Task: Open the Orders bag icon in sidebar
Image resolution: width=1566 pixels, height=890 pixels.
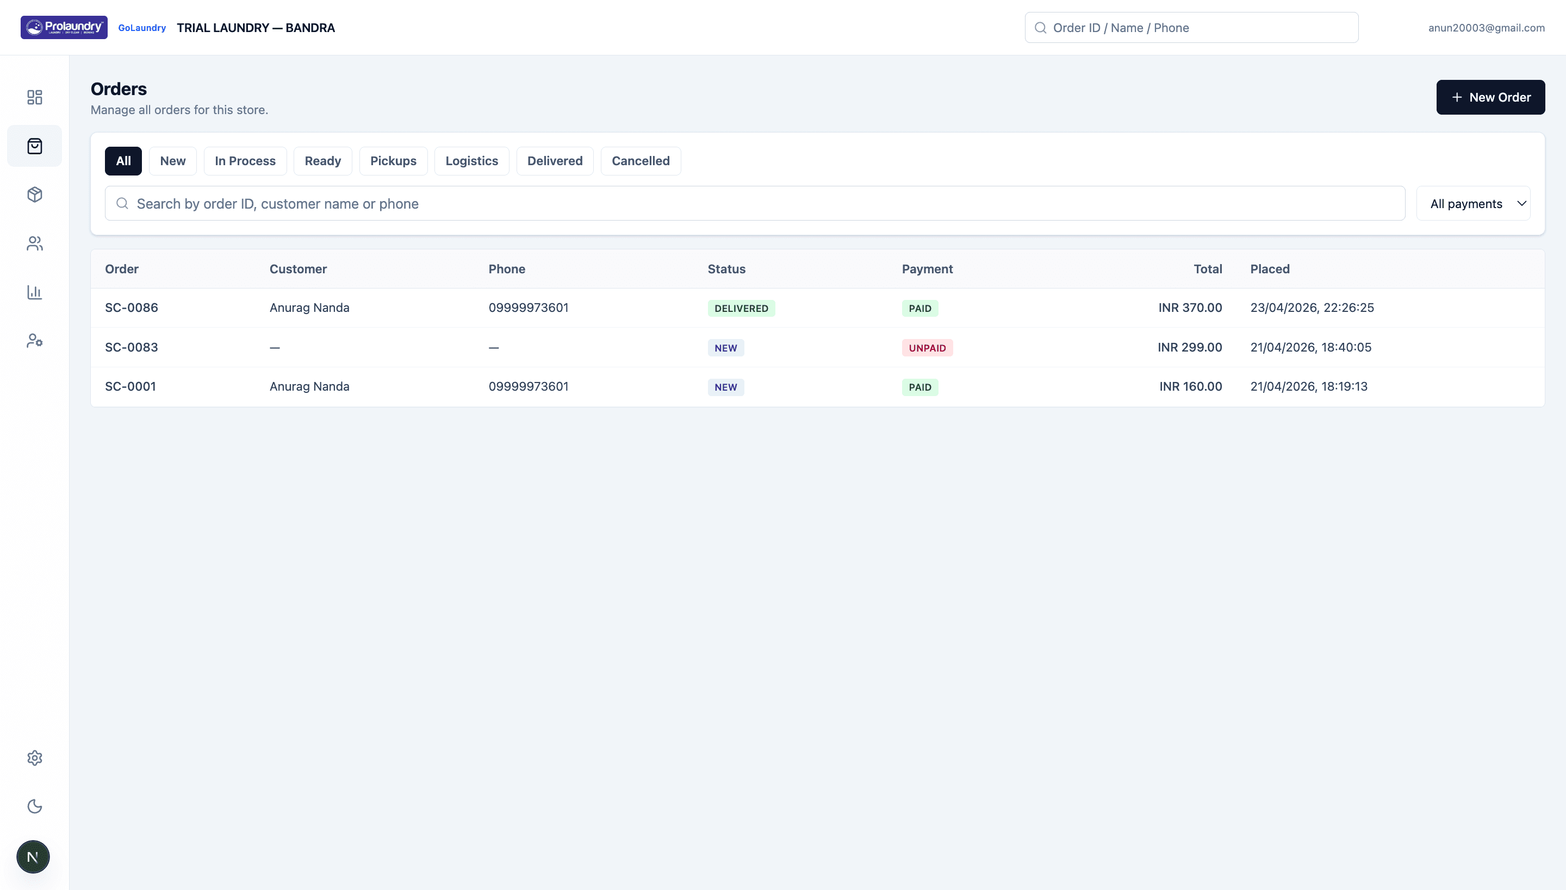Action: (x=34, y=146)
